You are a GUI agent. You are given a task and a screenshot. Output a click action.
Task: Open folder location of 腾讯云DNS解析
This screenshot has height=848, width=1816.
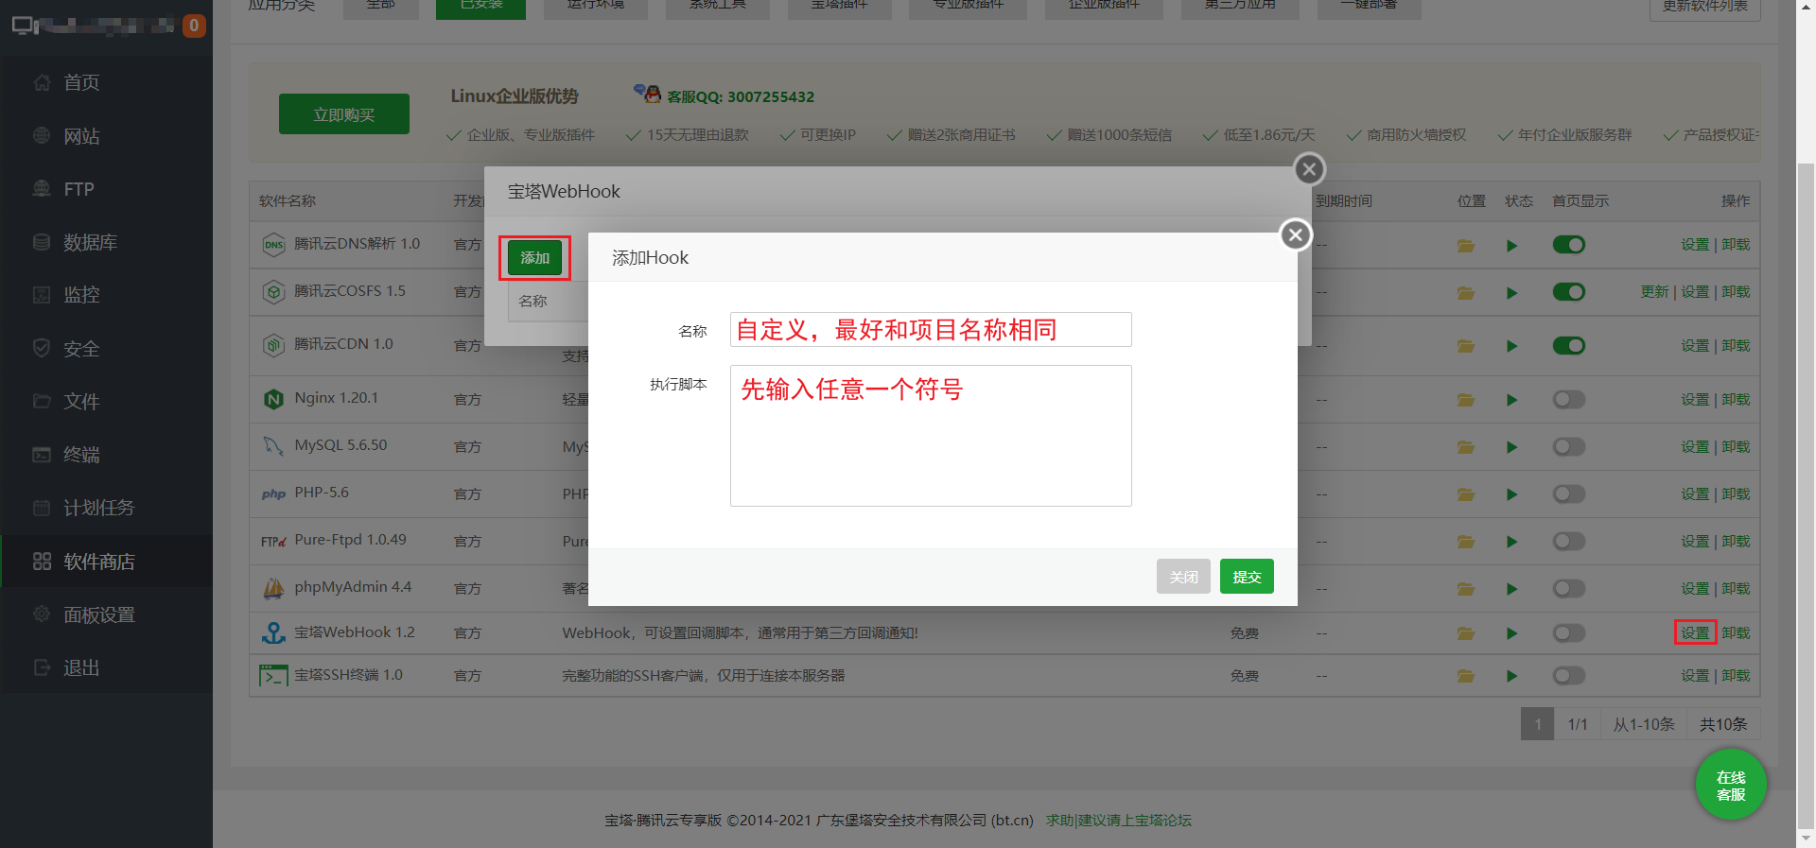(x=1466, y=246)
